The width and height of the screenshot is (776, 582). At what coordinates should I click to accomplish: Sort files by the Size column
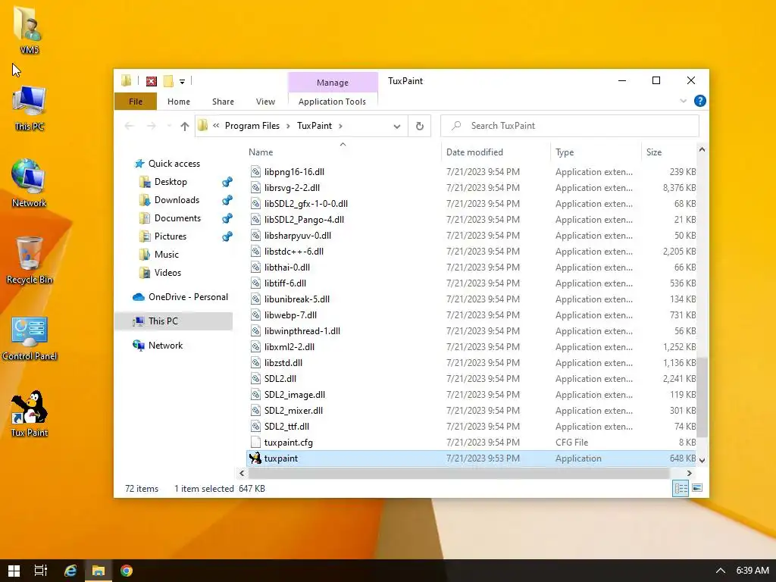tap(668, 152)
